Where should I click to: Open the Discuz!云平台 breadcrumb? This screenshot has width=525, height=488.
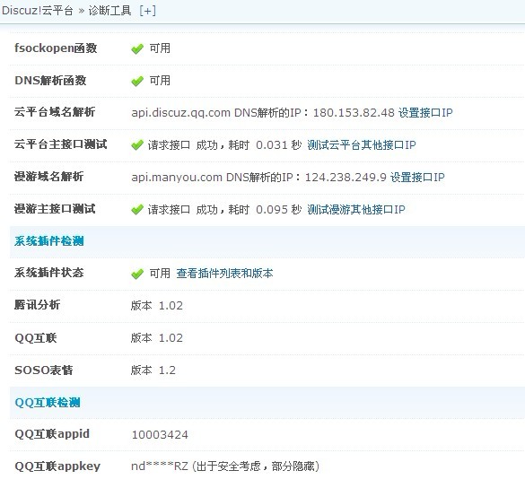(37, 11)
